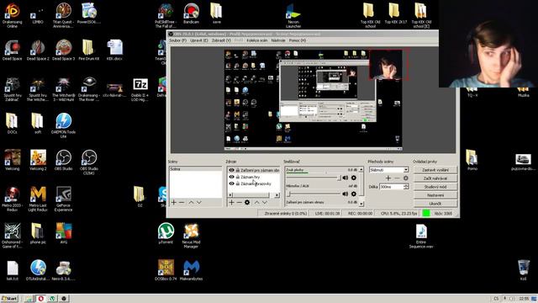Viewport: 538px width, 303px height.
Task: Open the GeForce Experience shortcut
Action: tap(64, 199)
